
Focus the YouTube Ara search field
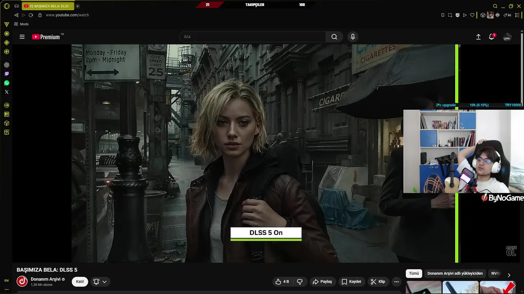[253, 37]
